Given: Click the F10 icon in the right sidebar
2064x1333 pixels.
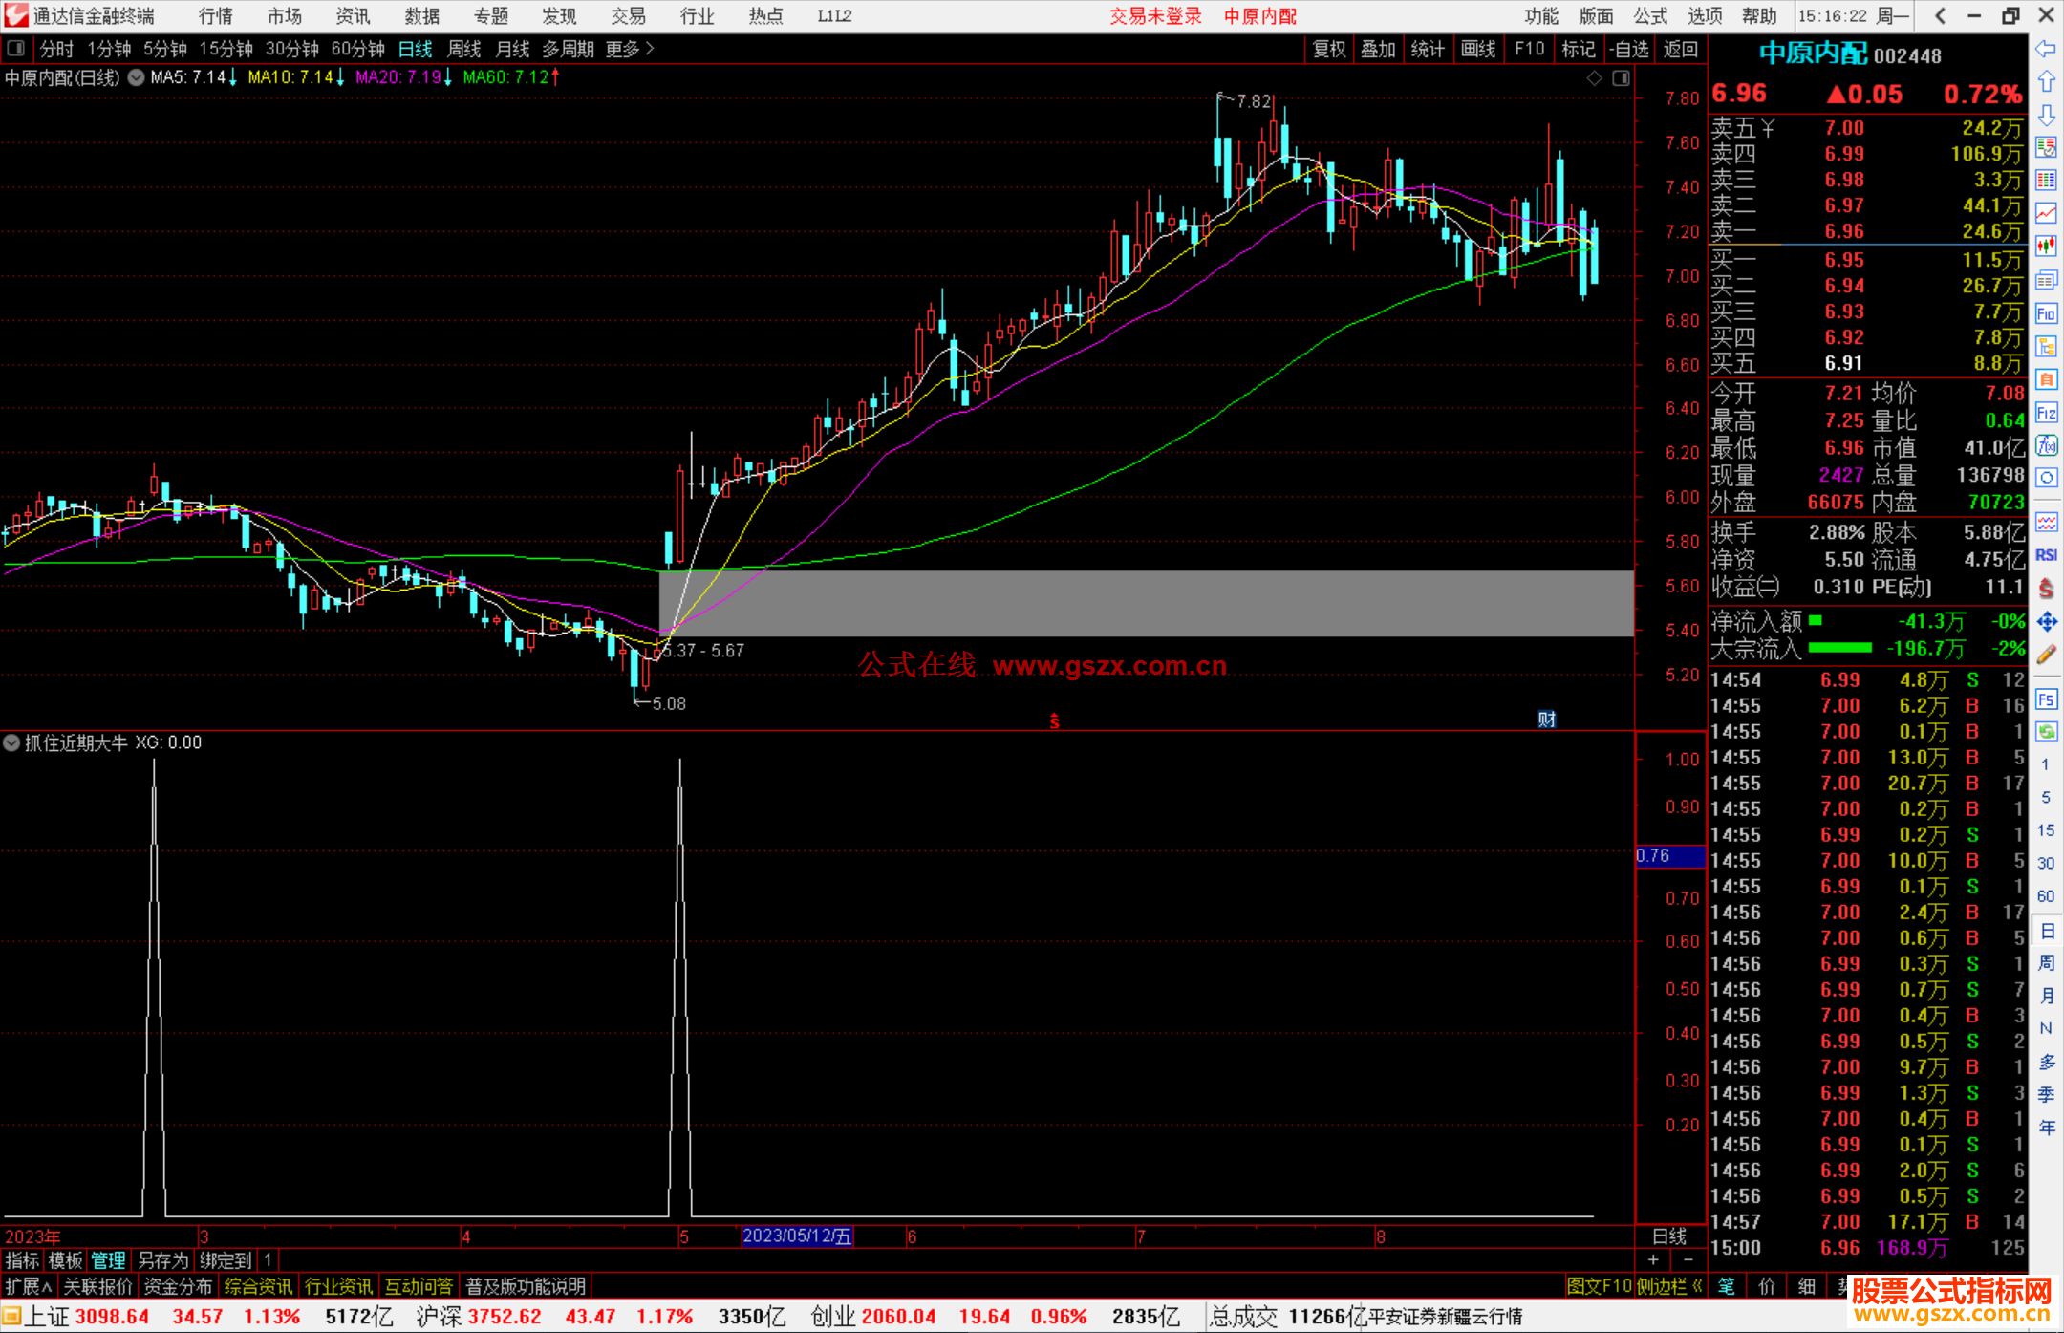Looking at the screenshot, I should (x=2046, y=313).
